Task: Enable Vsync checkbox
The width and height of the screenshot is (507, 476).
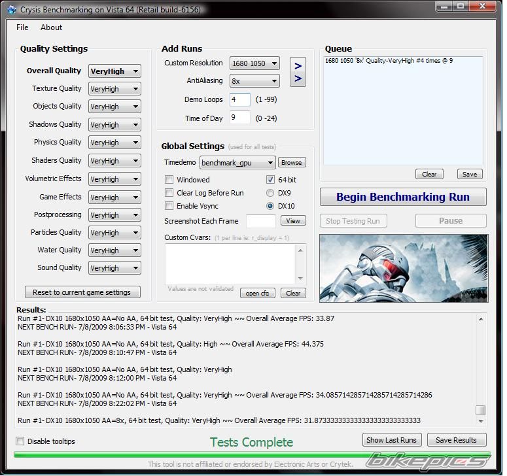Action: [169, 206]
